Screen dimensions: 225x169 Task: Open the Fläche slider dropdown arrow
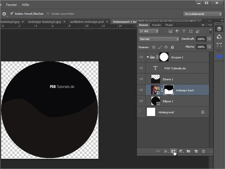209,47
